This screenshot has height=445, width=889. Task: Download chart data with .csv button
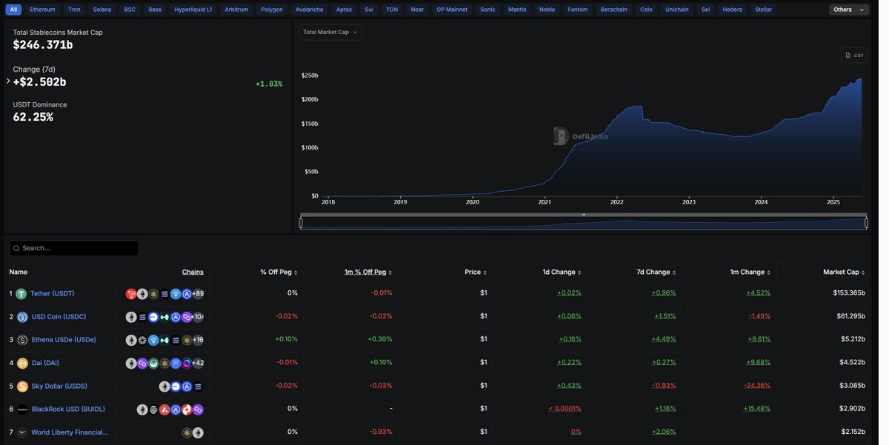pos(854,55)
